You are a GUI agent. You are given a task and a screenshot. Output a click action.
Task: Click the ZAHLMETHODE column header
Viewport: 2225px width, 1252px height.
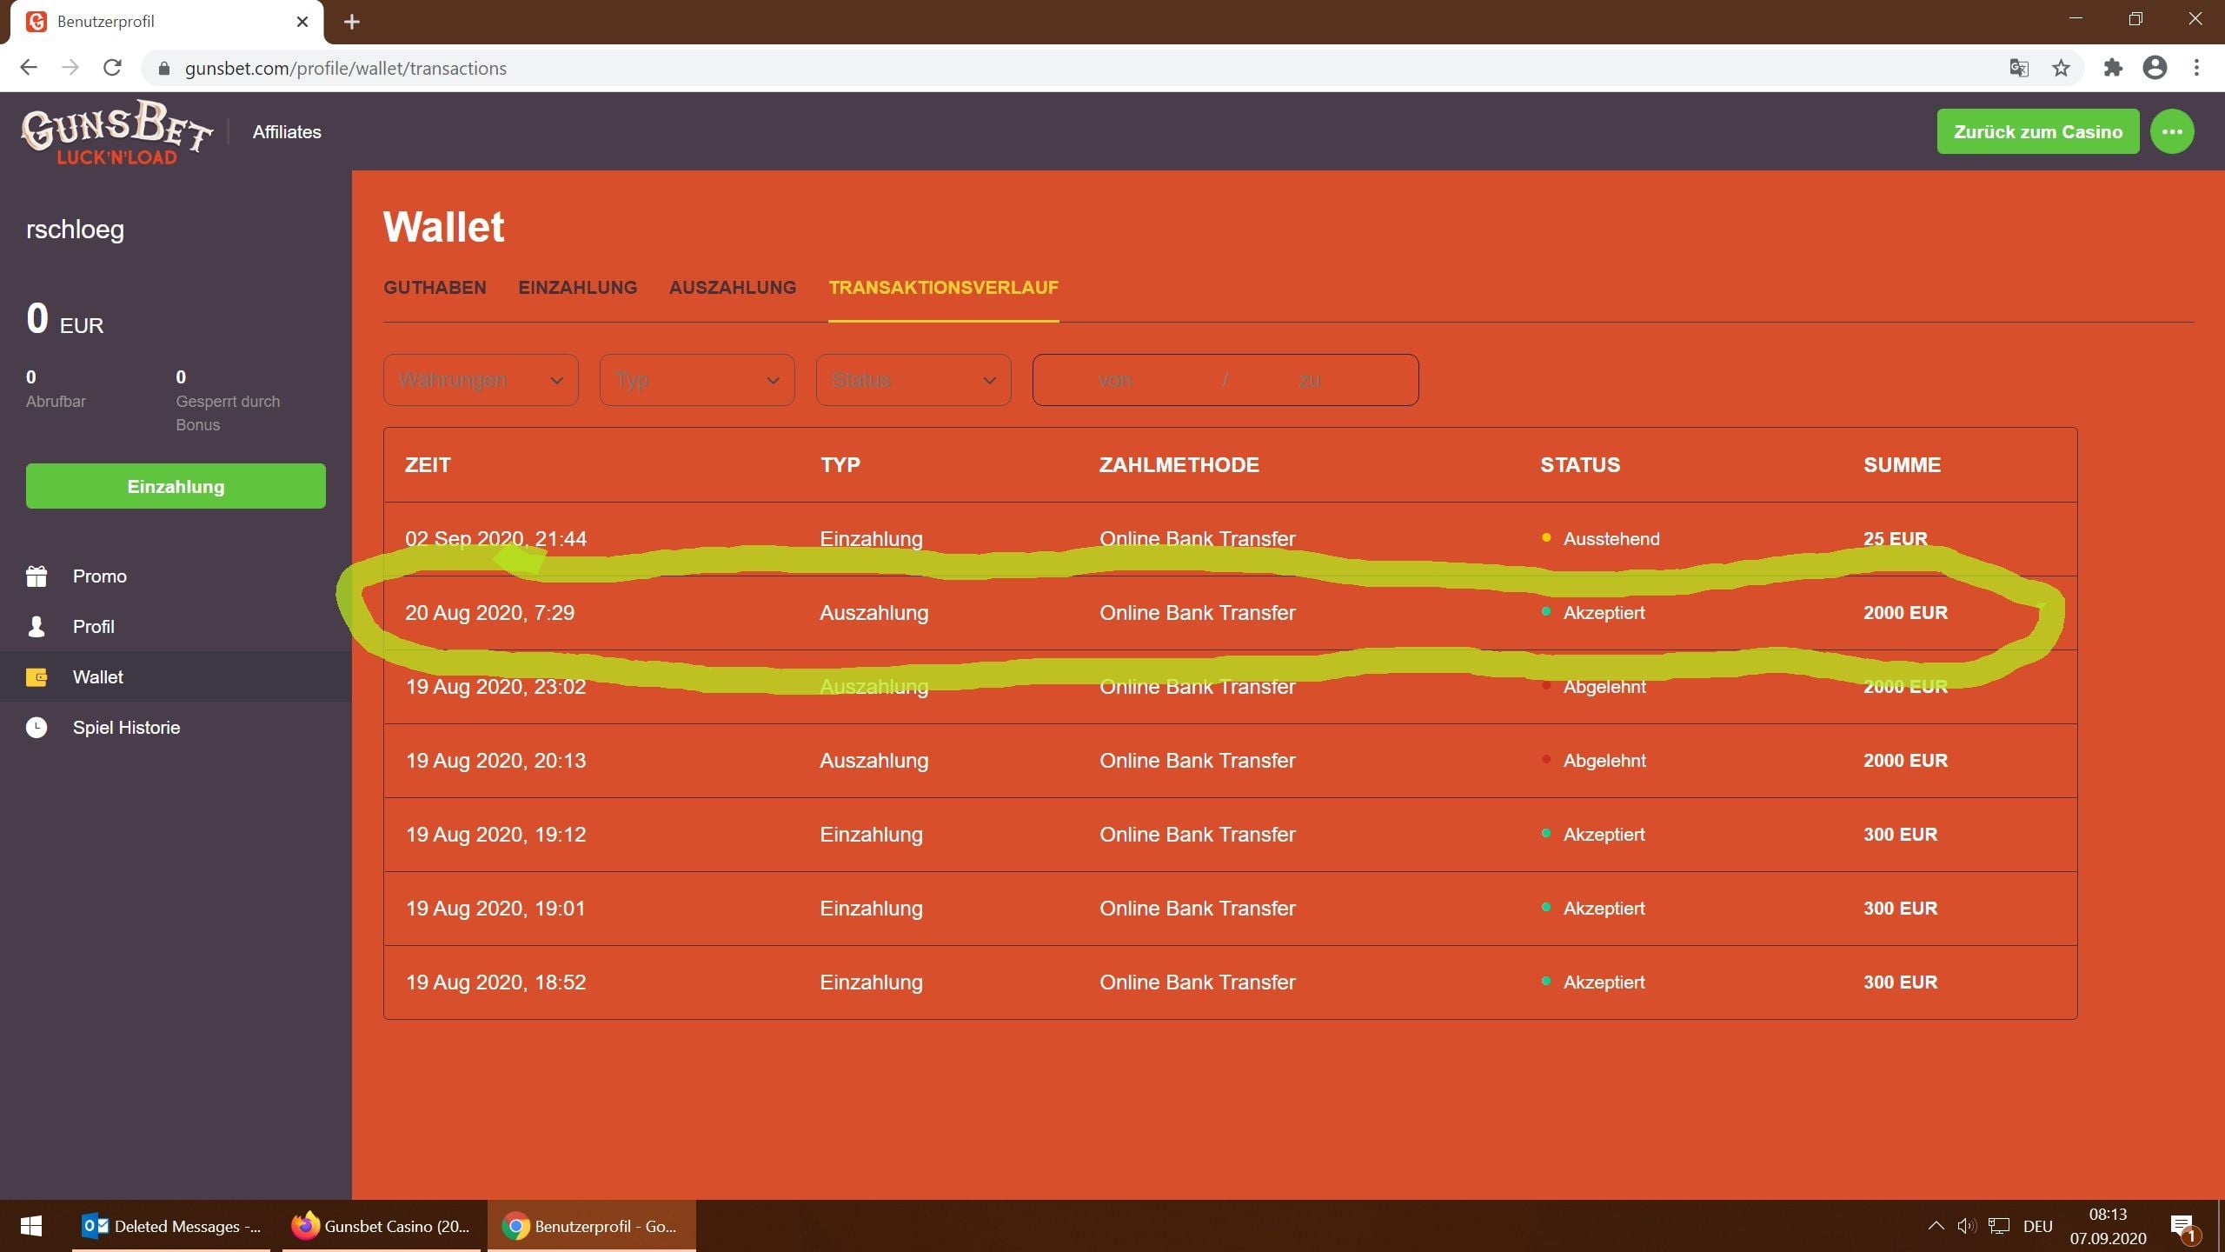point(1179,465)
